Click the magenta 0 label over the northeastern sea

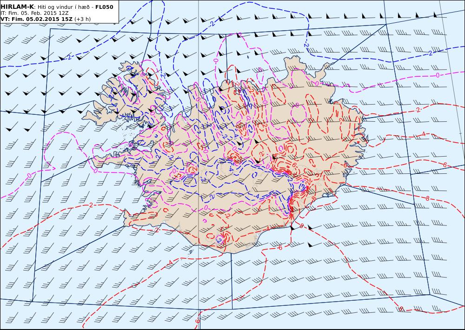[438, 75]
